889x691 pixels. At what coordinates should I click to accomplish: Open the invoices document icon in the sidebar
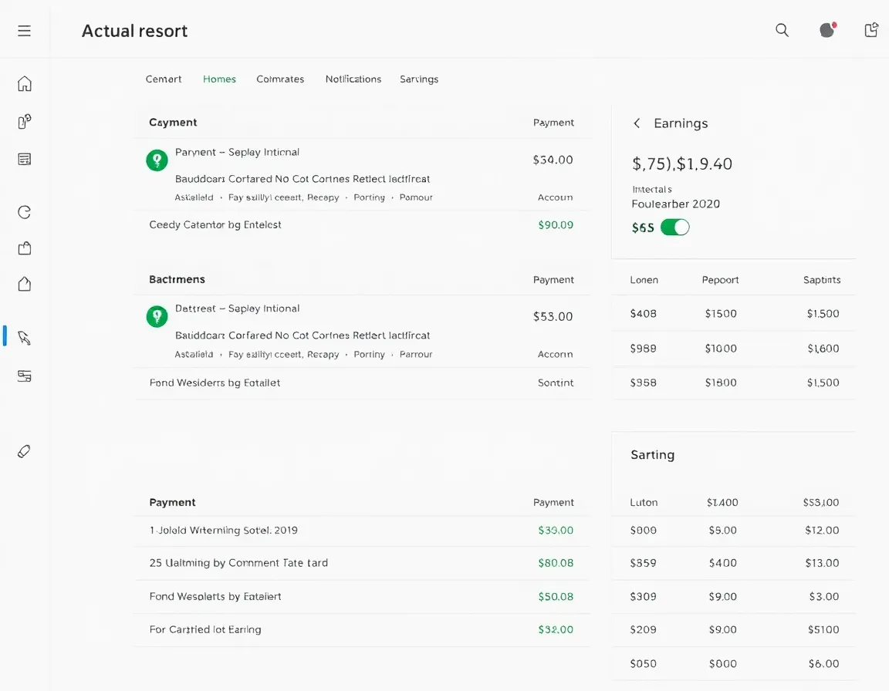tap(24, 159)
